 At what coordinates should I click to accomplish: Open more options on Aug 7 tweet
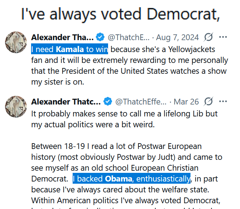coord(223,37)
